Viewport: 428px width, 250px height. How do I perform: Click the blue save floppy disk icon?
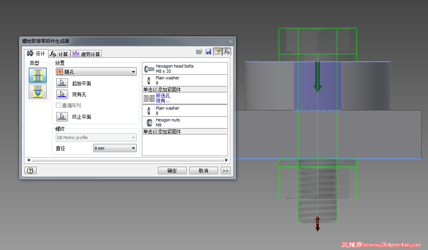click(208, 51)
